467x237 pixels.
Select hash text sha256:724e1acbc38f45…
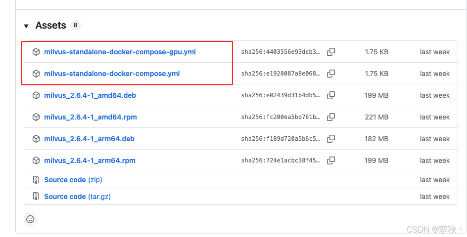click(x=280, y=160)
